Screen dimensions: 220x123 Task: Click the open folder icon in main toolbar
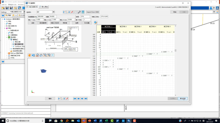[3, 8]
